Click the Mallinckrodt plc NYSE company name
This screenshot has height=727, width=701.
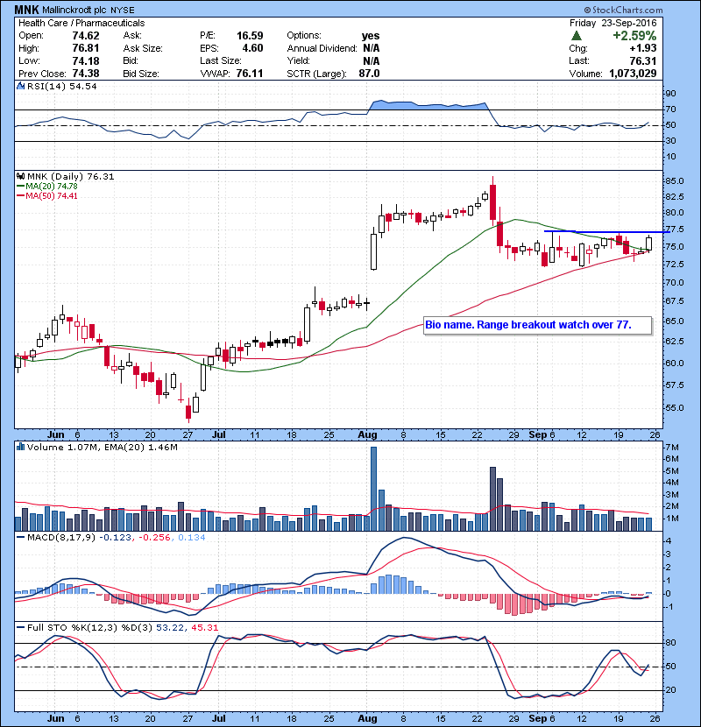pos(89,10)
